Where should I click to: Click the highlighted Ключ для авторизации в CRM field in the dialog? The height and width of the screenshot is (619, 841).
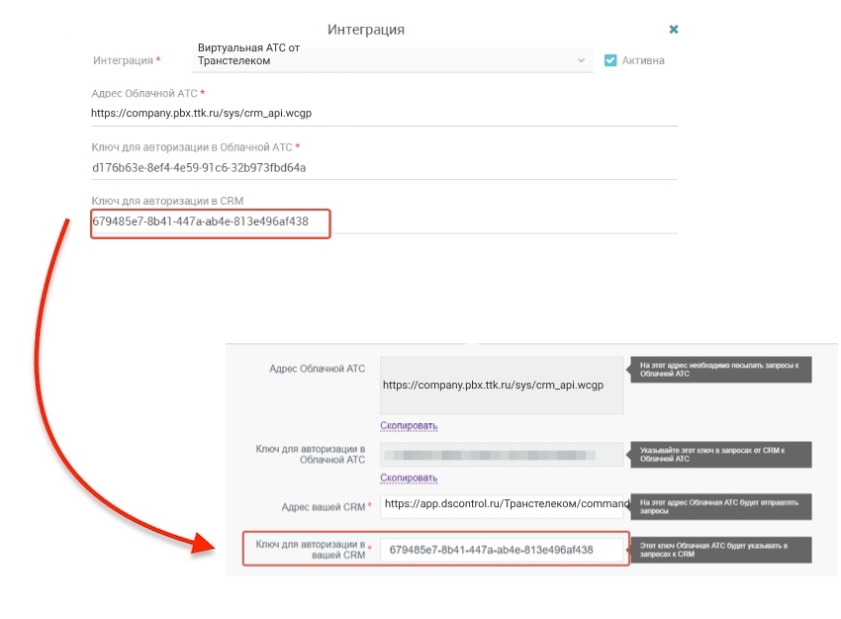[210, 222]
